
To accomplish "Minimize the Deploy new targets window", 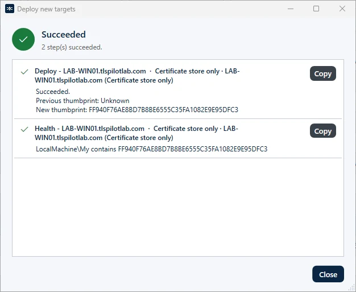I will click(x=291, y=9).
